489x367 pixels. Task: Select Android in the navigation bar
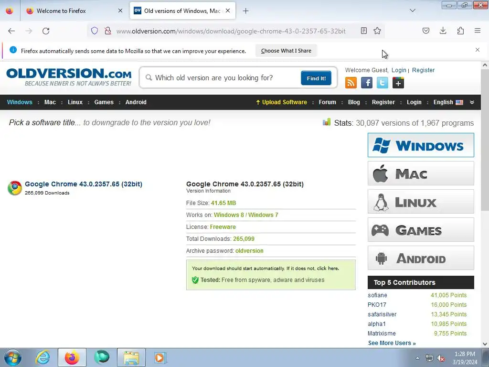(136, 102)
